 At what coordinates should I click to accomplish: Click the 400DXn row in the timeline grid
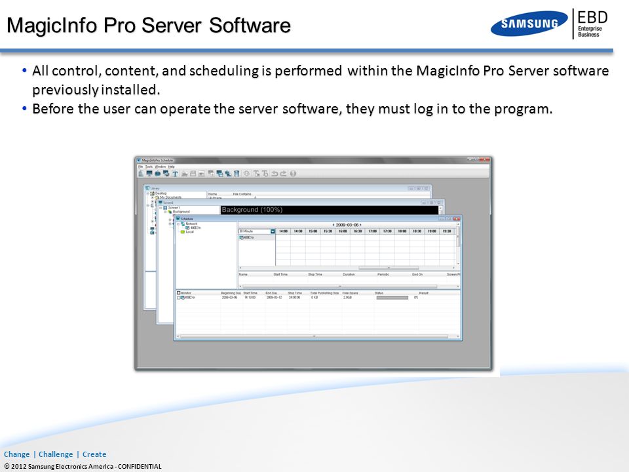(x=257, y=237)
